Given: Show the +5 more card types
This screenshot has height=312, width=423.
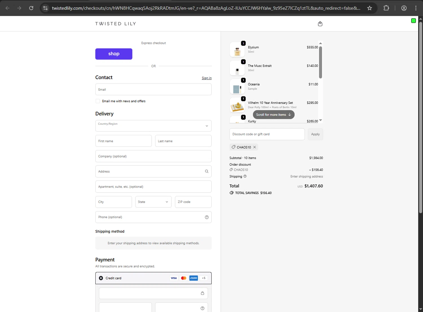Looking at the screenshot, I should [204, 278].
